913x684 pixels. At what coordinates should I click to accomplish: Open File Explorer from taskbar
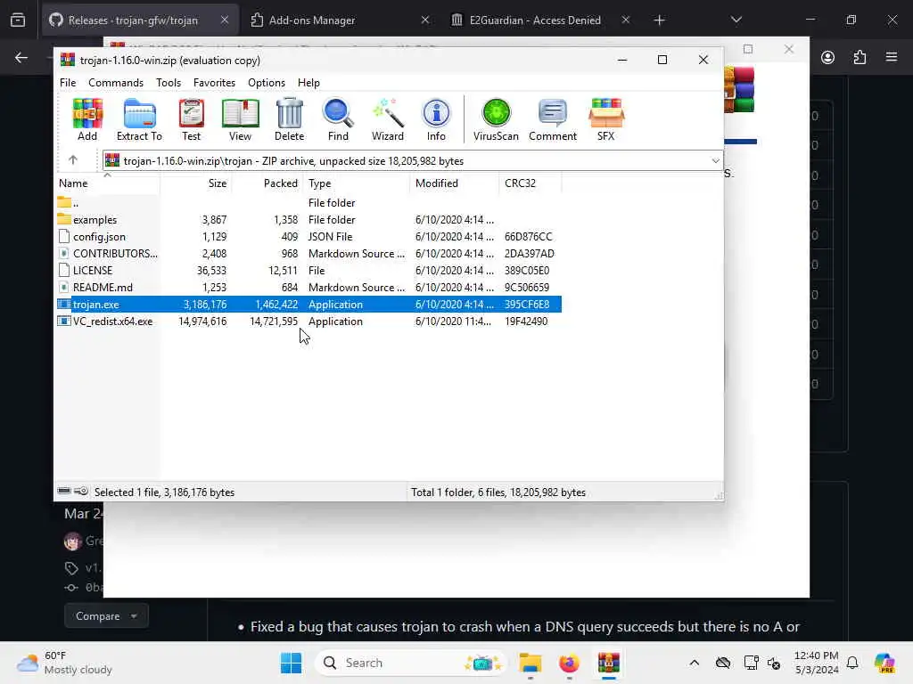click(530, 663)
